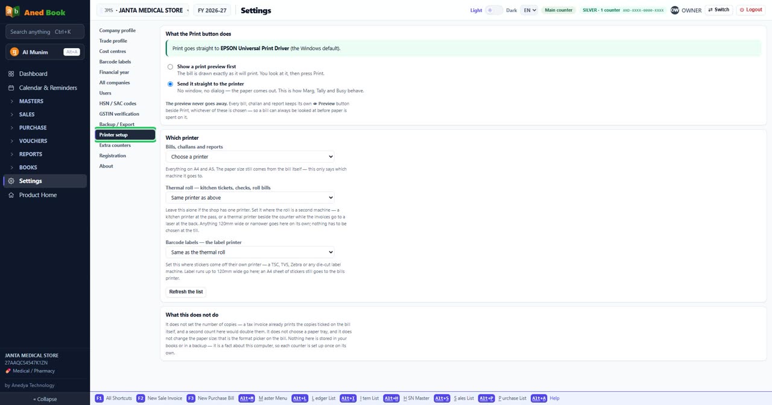Open the Barcode labels printer dropdown
The width and height of the screenshot is (772, 405).
250,253
